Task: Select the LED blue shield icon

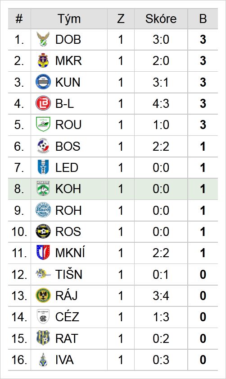Action: [x=43, y=167]
